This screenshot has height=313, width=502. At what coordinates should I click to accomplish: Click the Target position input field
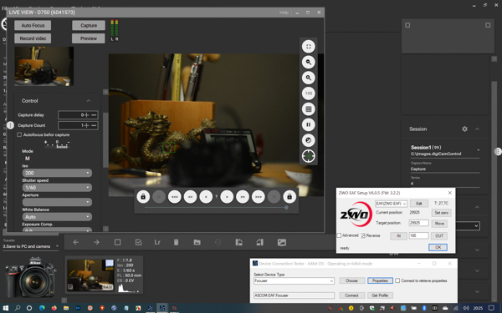(418, 223)
